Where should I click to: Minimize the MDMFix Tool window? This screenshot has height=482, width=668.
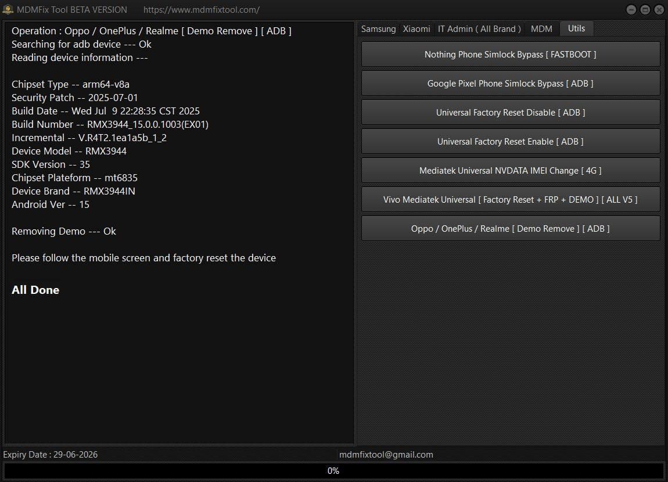coord(631,10)
